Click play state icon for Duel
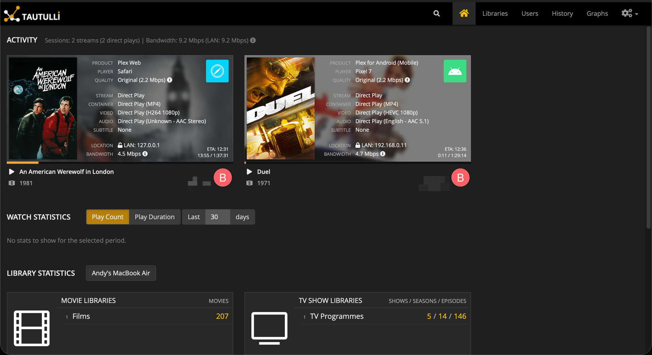652x355 pixels. click(249, 172)
